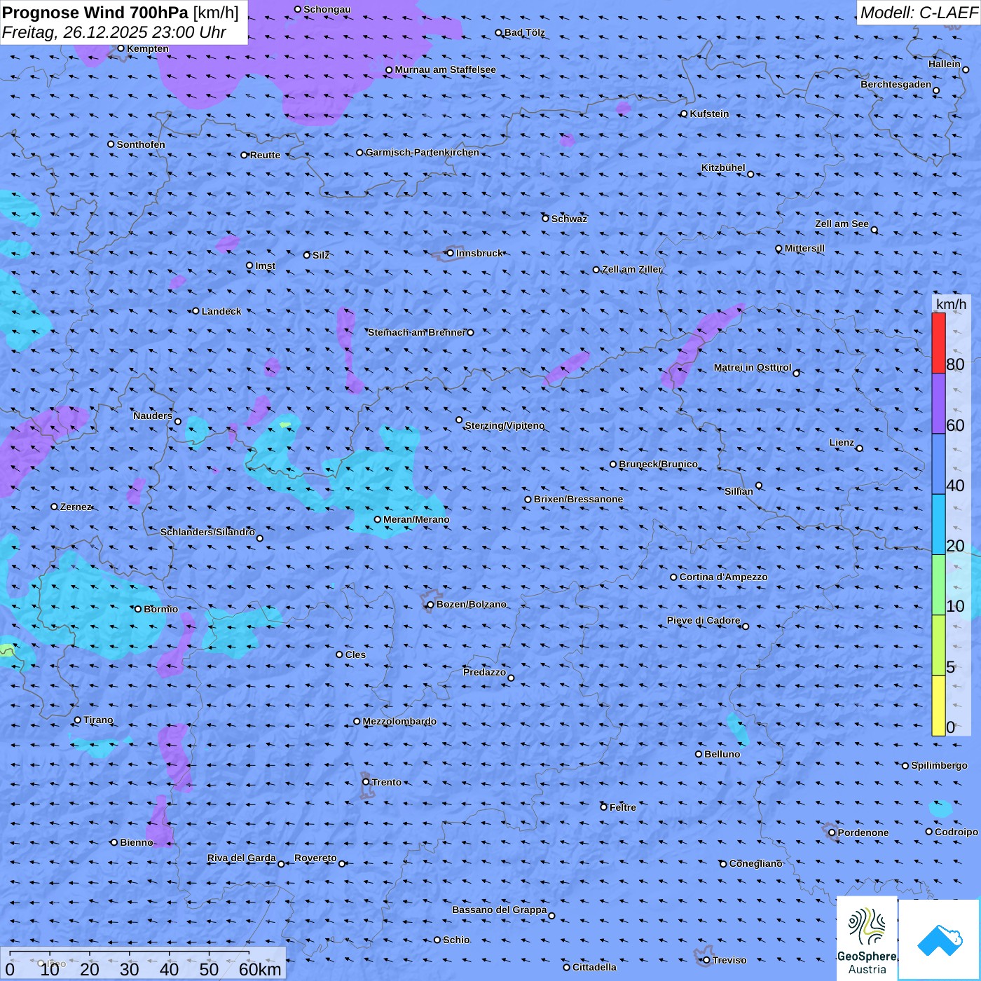Click the Nauders location marker
981x981 pixels.
pos(178,421)
